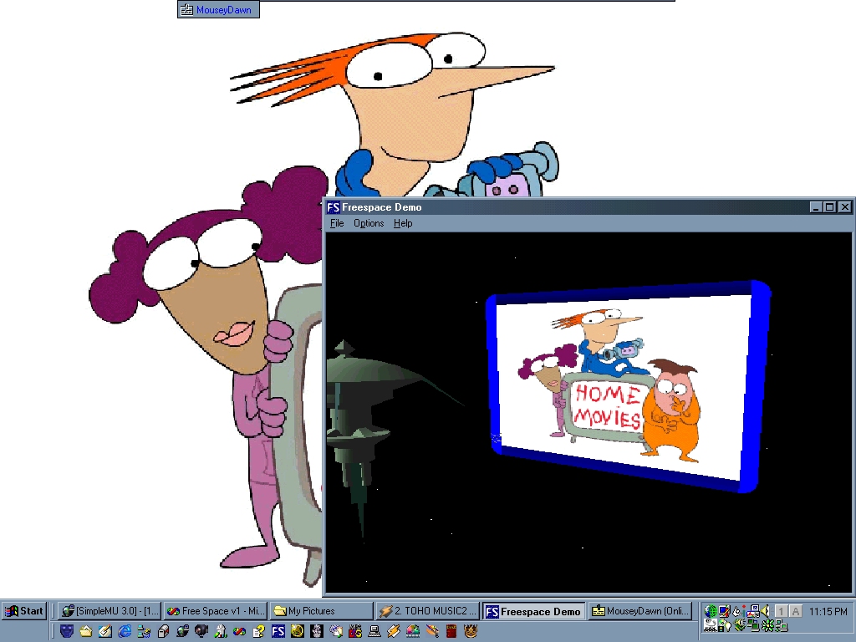Open the display monitor tray icon
This screenshot has width=856, height=642.
point(725,611)
